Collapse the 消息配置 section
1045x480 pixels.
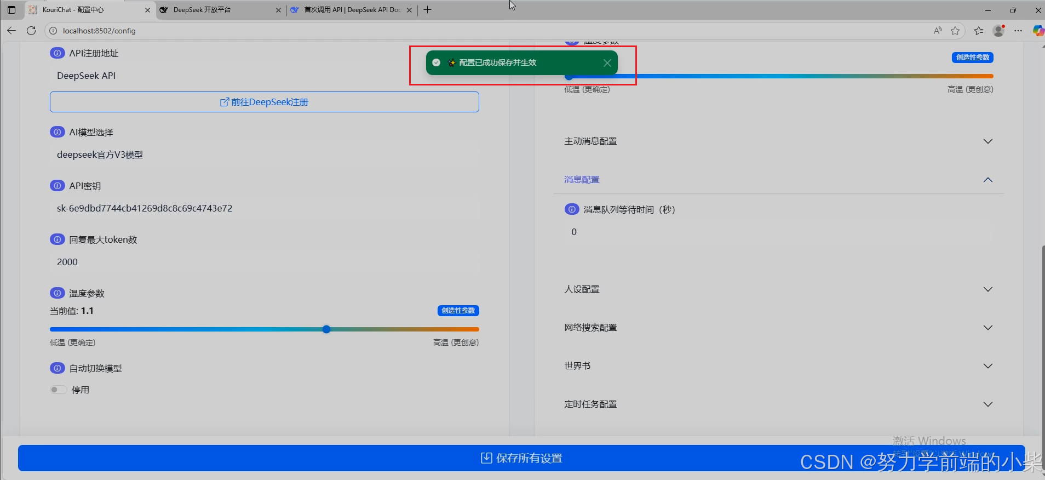[x=778, y=180]
